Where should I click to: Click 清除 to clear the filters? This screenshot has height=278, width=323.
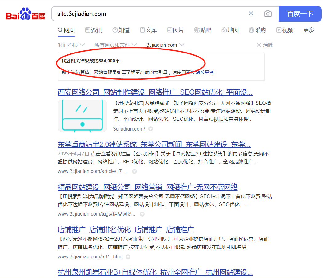click(265, 45)
